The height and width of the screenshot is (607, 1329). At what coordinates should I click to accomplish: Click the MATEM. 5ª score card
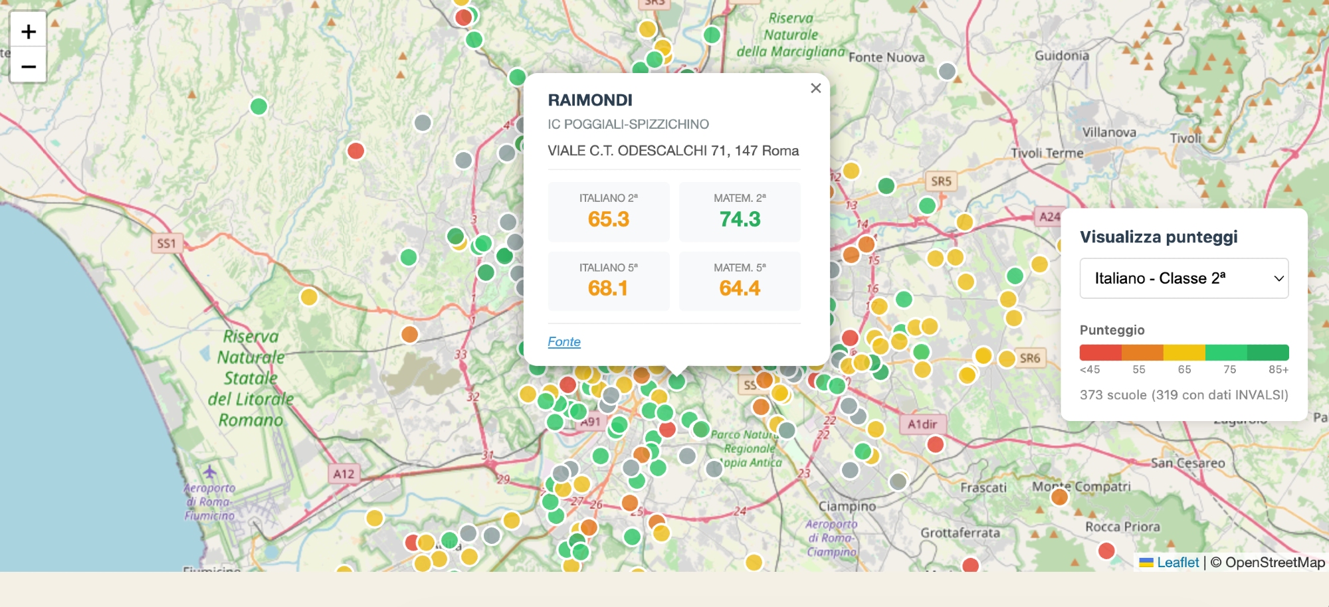tap(740, 281)
